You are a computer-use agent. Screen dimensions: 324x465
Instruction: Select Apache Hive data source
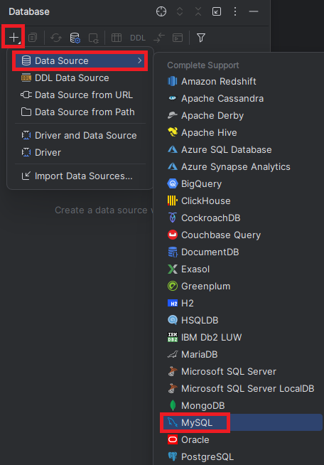[x=242, y=132]
